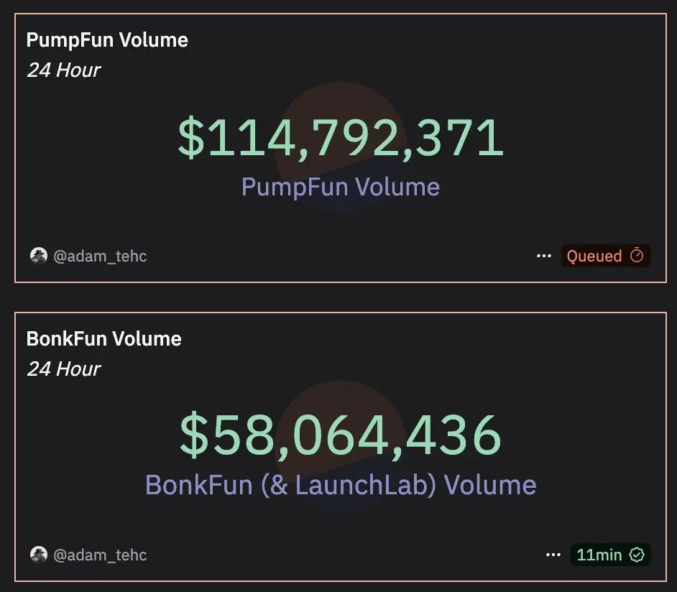Click the 24 Hour subtitle under PumpFun Volume
The height and width of the screenshot is (592, 677).
63,70
